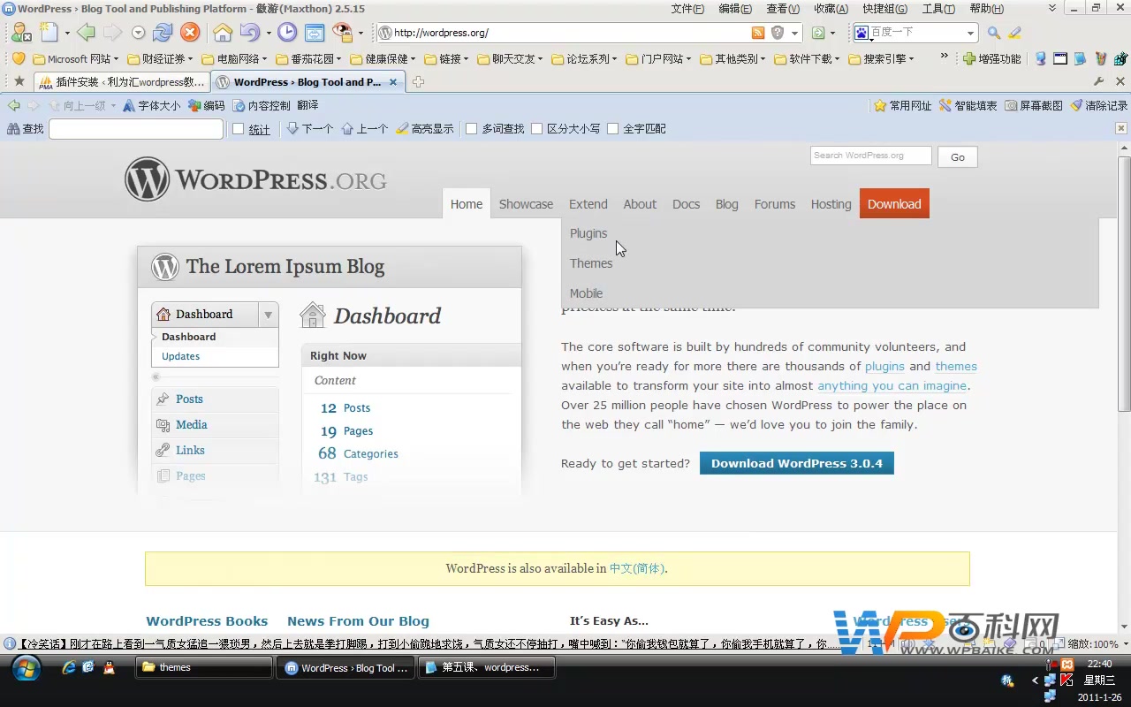Click the 查找 find text field

pyautogui.click(x=136, y=129)
